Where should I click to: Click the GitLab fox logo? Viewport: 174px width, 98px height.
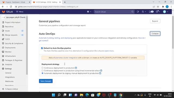(x=4, y=11)
